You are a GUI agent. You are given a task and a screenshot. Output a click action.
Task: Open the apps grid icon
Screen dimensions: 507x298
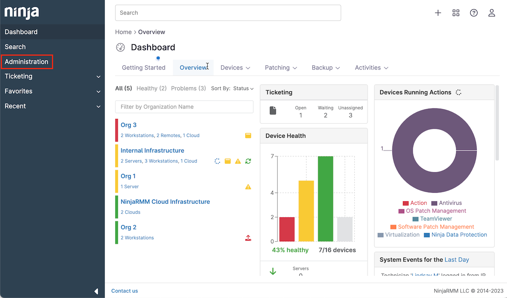tap(456, 13)
